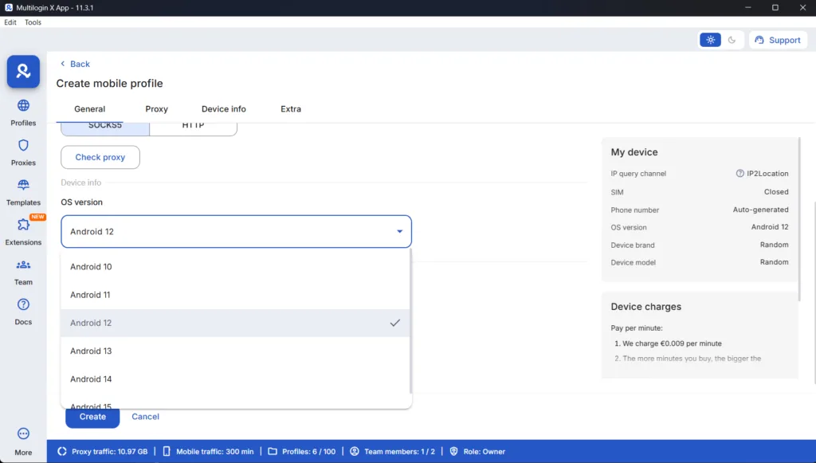This screenshot has width=816, height=463.
Task: Open the Tools menu
Action: pyautogui.click(x=33, y=22)
